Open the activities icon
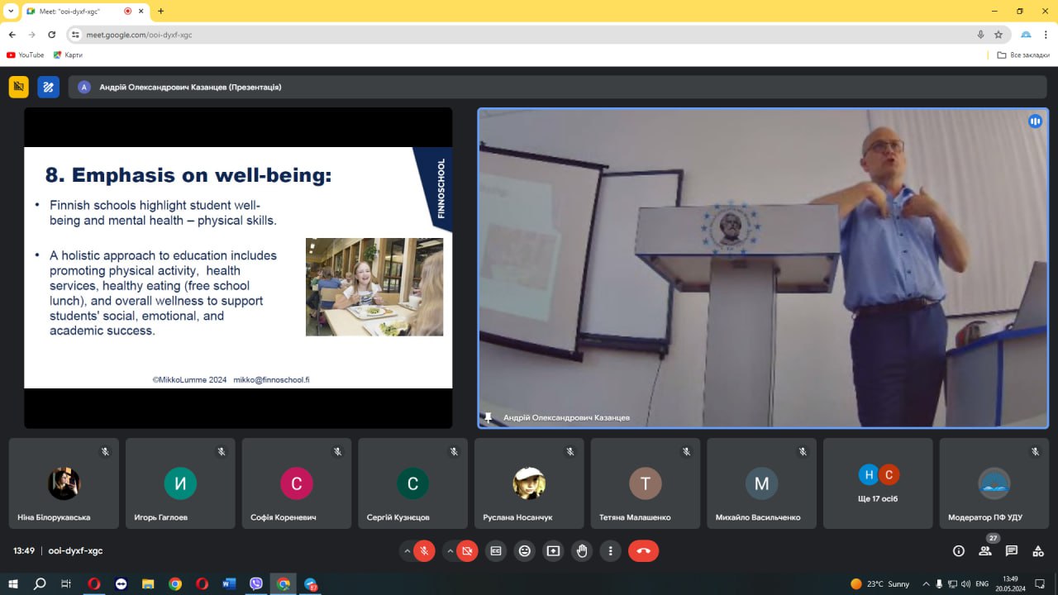 pyautogui.click(x=1038, y=550)
